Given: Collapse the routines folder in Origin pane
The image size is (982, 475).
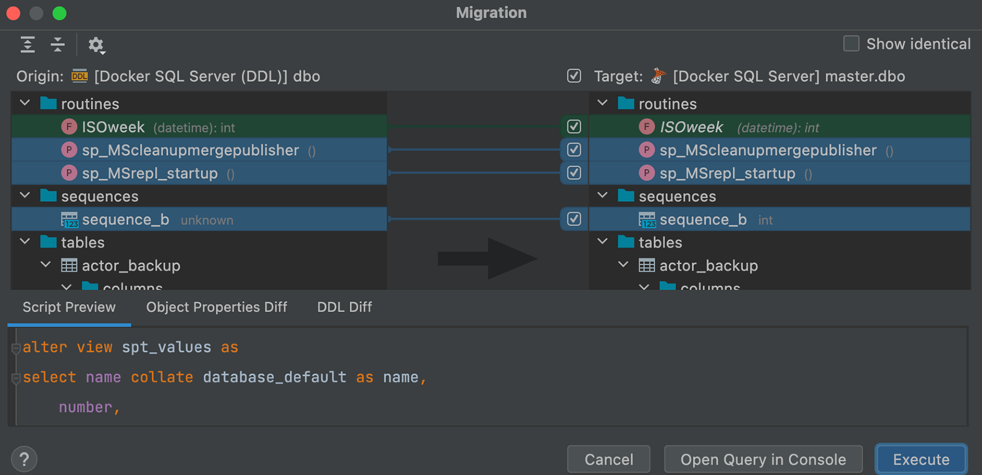Looking at the screenshot, I should click(25, 104).
